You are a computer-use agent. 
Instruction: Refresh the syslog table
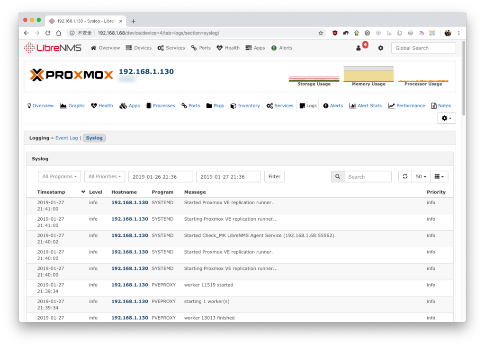click(x=405, y=177)
